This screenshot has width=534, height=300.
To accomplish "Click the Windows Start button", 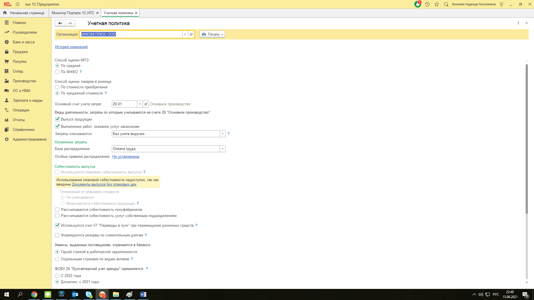I will click(7, 294).
